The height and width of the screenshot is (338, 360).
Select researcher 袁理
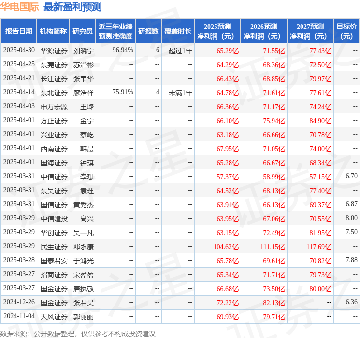[x=87, y=191]
